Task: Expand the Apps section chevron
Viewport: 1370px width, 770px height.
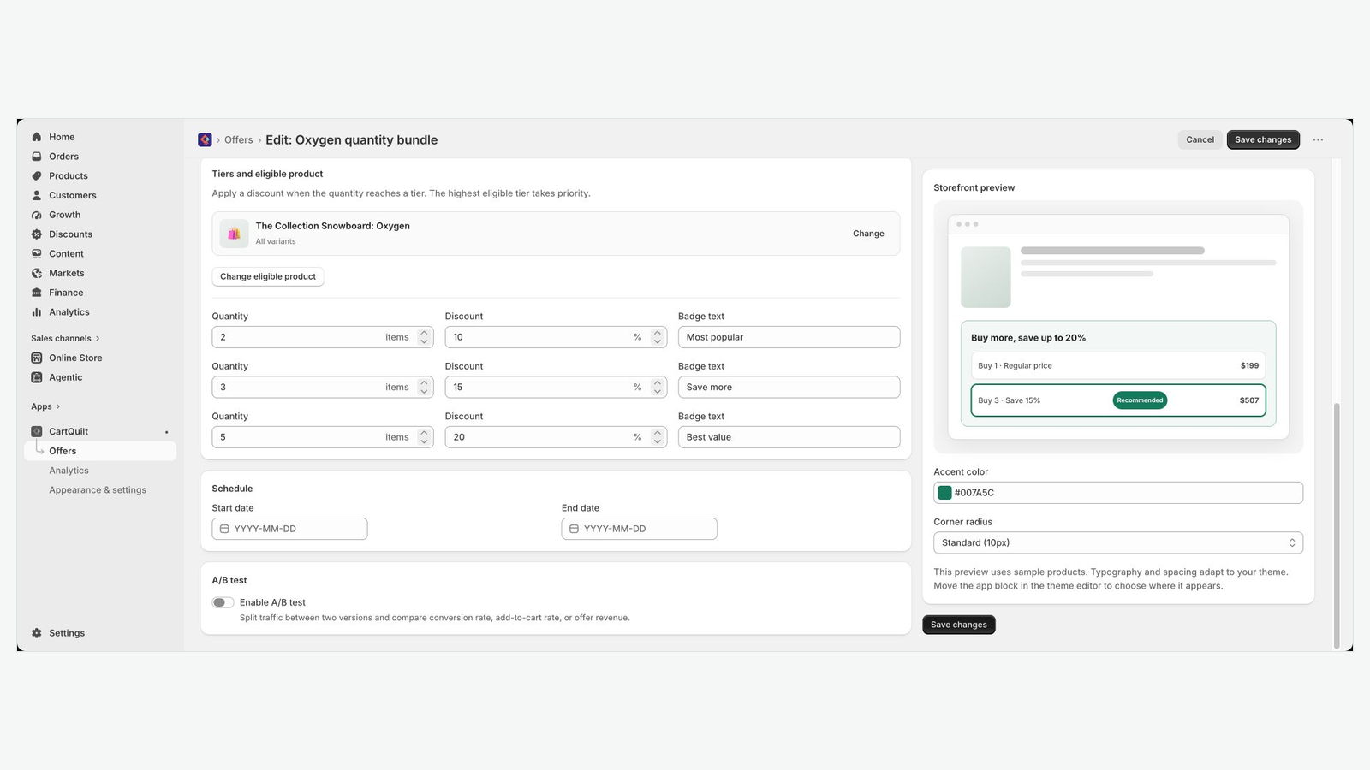Action: [58, 406]
